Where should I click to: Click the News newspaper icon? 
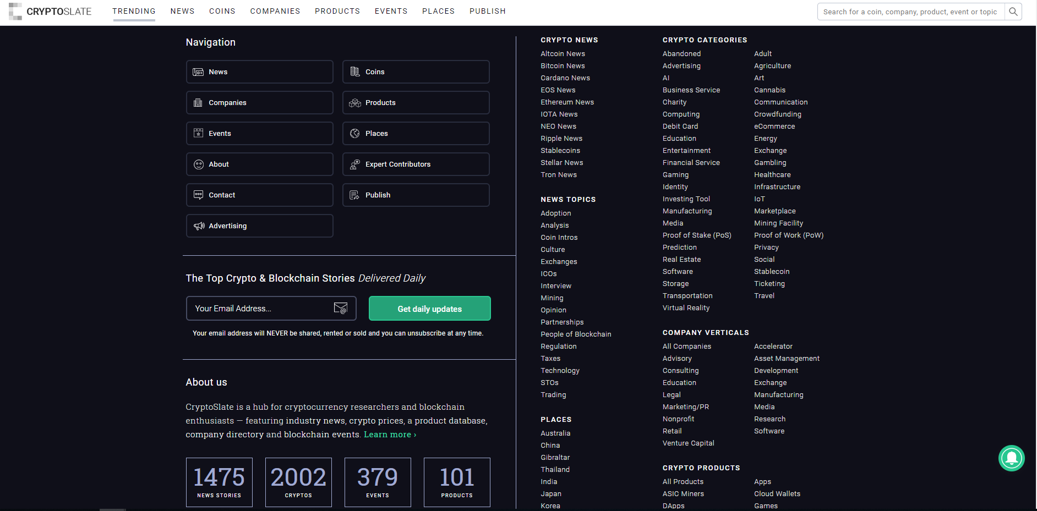click(198, 72)
